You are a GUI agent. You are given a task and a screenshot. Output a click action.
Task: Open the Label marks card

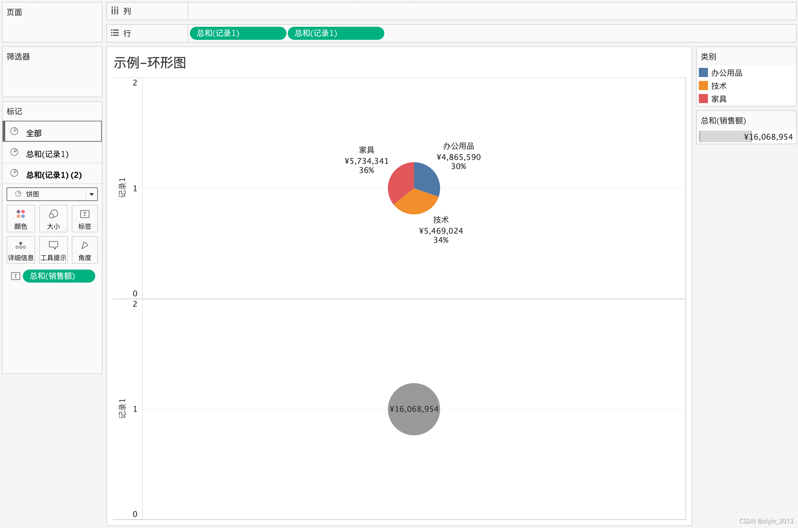84,219
